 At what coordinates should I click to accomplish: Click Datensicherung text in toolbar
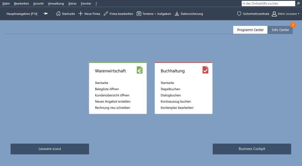(192, 14)
